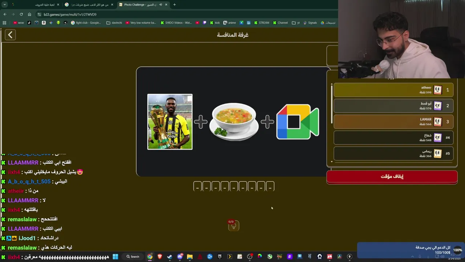The image size is (465, 262).
Task: Open the 'davinchi' bookmarks folder
Action: tap(114, 23)
